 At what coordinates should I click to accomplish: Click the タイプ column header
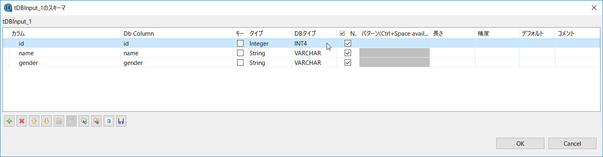pyautogui.click(x=269, y=34)
